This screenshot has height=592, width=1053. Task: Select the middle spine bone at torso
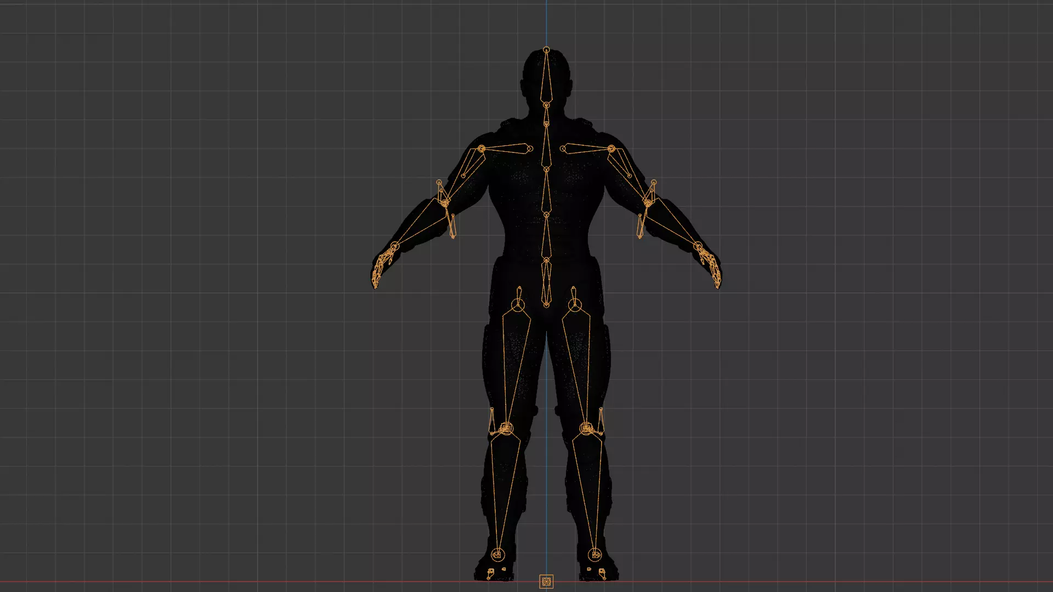(546, 191)
